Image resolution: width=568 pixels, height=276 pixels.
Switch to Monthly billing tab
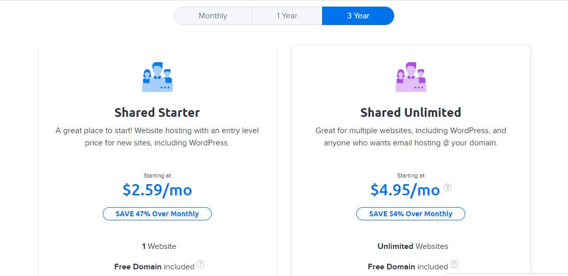tap(213, 16)
